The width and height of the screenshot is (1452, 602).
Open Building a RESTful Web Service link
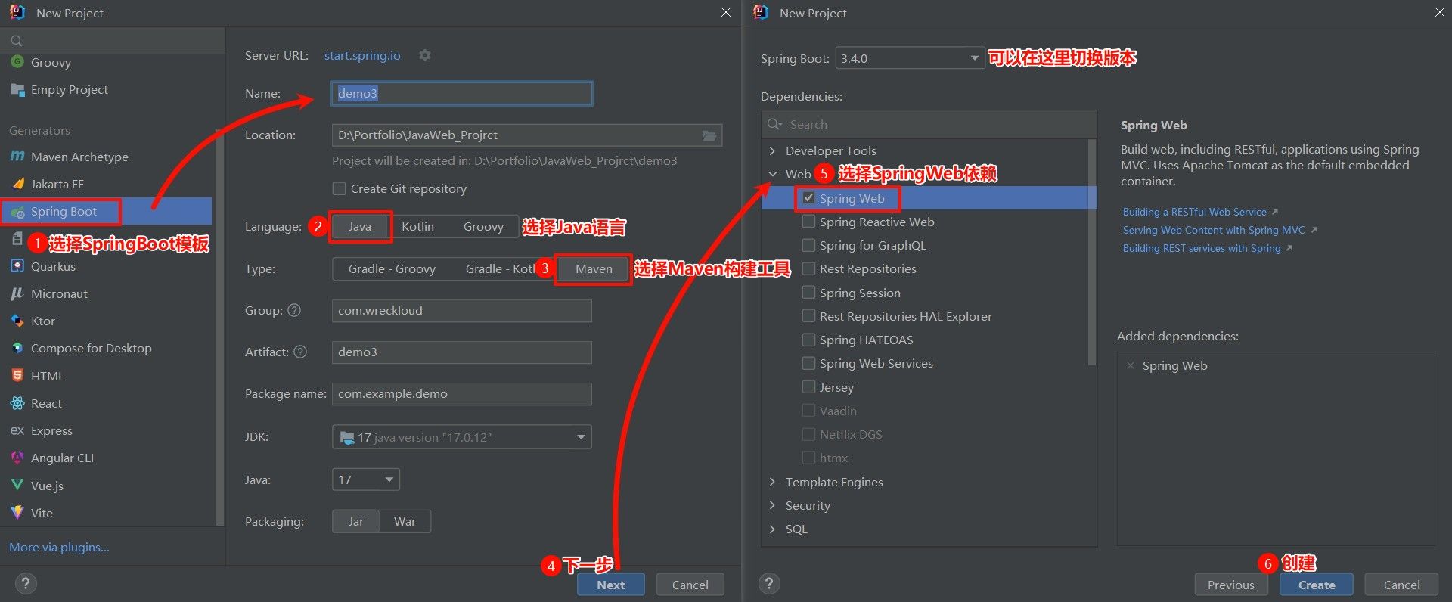pos(1194,212)
